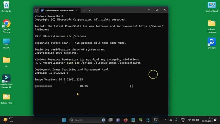Screen dimensions: 220x124
Task: Open the clock showing 17:35
Action: [207, 120]
